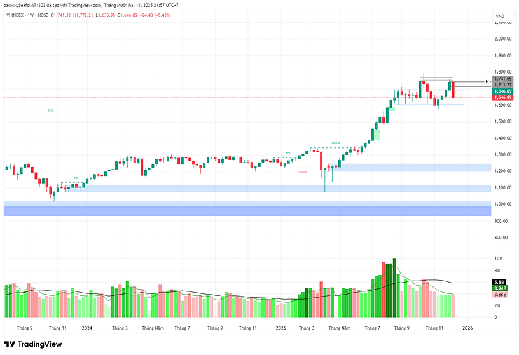519x355 pixels.
Task: Click the dark blue zone below 1,000
Action: [247, 211]
